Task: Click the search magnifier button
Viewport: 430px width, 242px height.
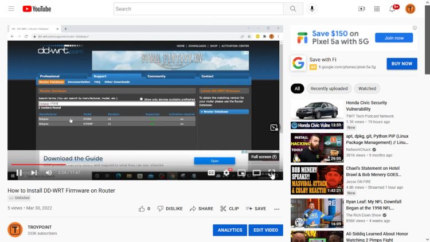Action: coord(293,9)
